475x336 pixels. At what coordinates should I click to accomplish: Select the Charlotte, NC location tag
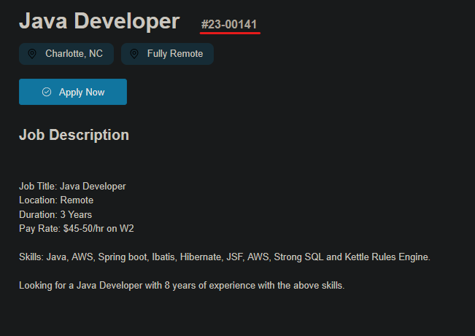66,54
